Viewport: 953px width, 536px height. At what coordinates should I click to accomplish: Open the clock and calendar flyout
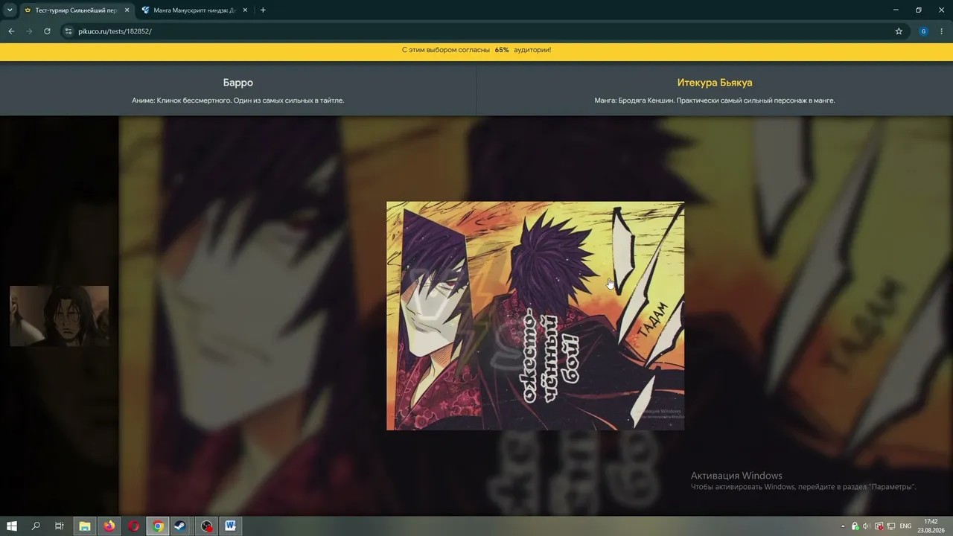click(x=931, y=526)
